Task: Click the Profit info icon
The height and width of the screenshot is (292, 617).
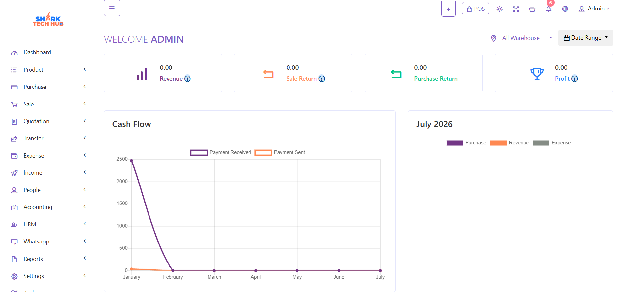Action: click(x=574, y=79)
